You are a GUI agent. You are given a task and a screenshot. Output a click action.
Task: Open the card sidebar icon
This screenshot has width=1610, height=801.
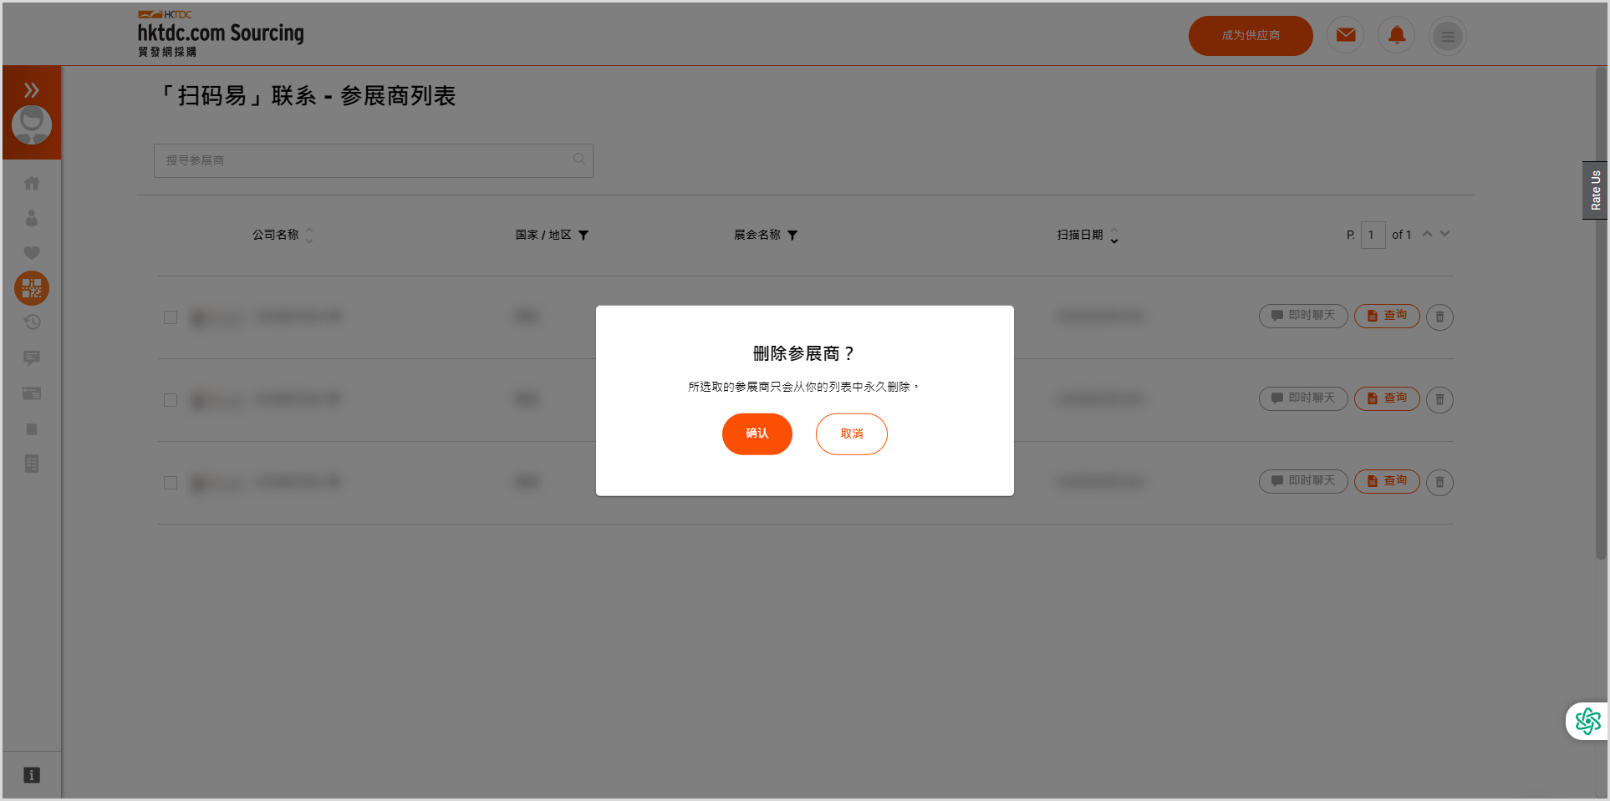(32, 393)
